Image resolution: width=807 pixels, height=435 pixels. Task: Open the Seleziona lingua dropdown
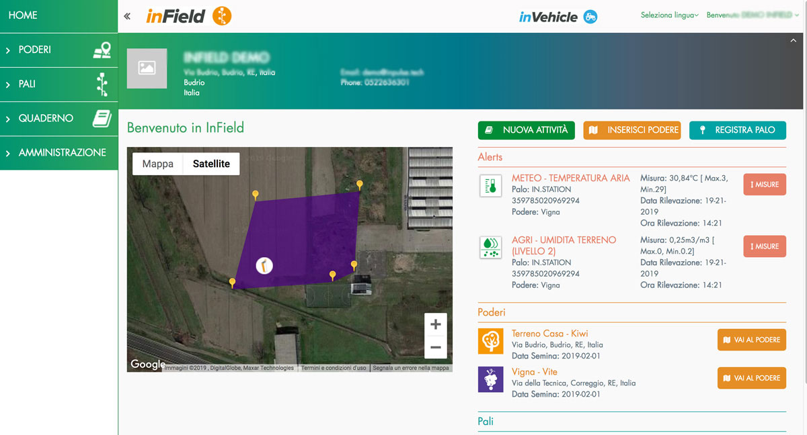(669, 15)
